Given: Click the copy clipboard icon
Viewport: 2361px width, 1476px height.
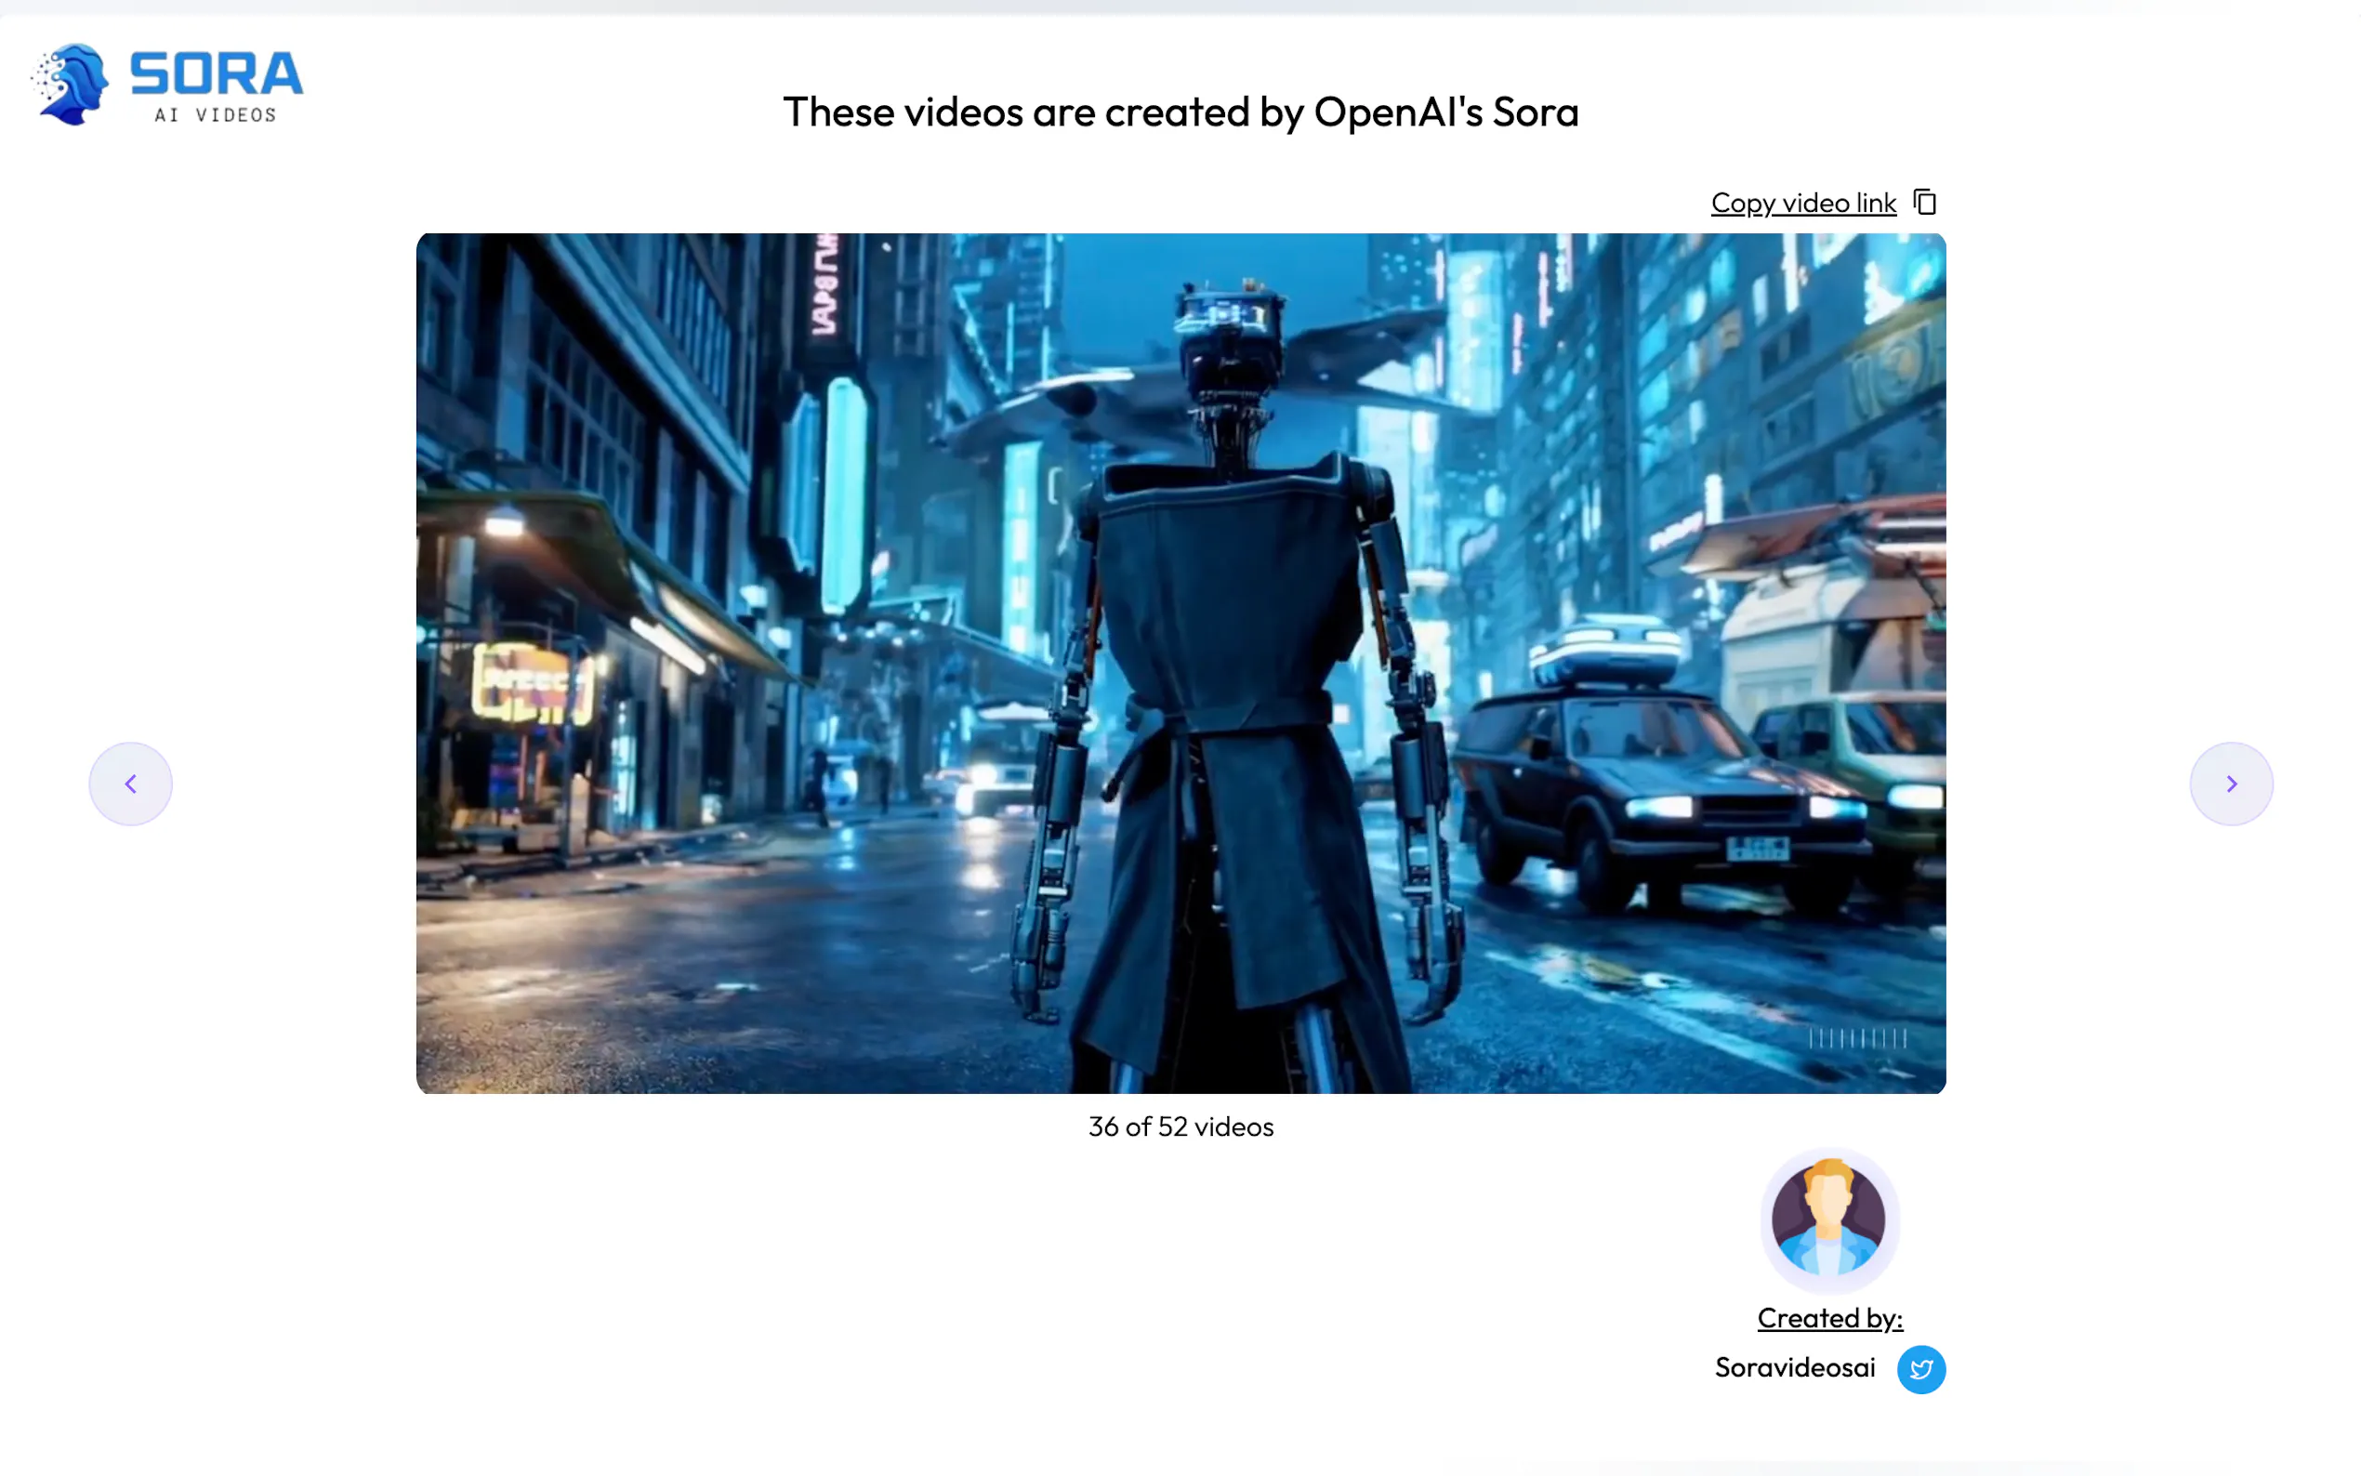Looking at the screenshot, I should [1925, 202].
